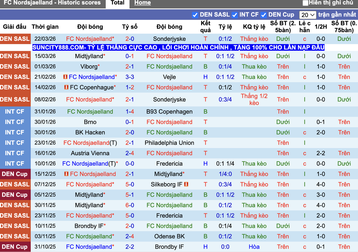Select Brno team name on 30/01/26
Screen dimensions: 358x252
[90, 122]
